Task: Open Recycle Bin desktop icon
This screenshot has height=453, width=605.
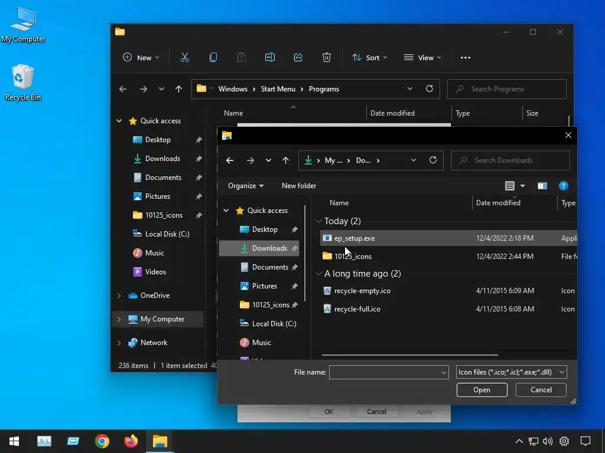Action: [x=23, y=83]
